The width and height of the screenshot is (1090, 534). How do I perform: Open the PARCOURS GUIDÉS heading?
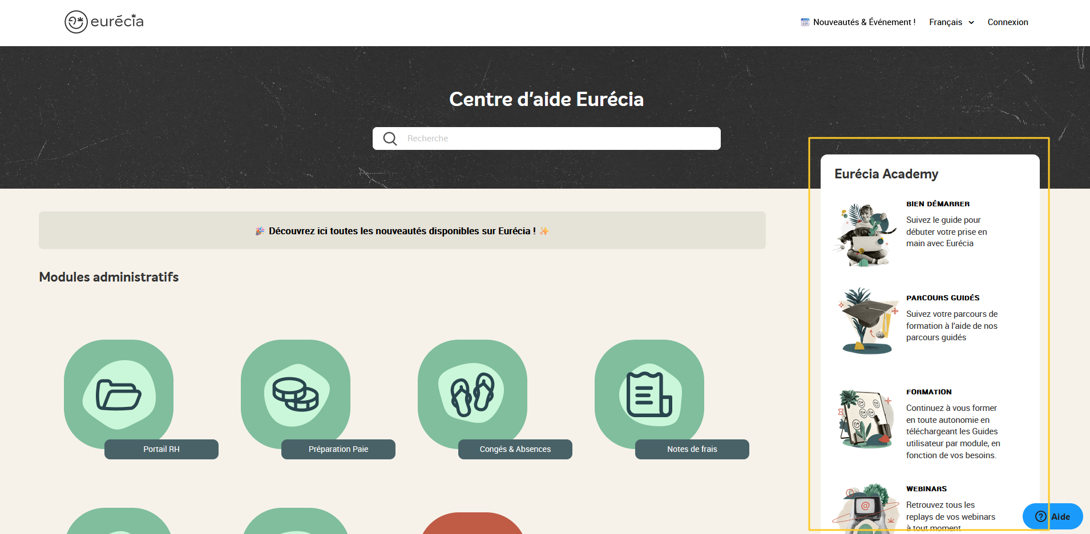tap(943, 298)
